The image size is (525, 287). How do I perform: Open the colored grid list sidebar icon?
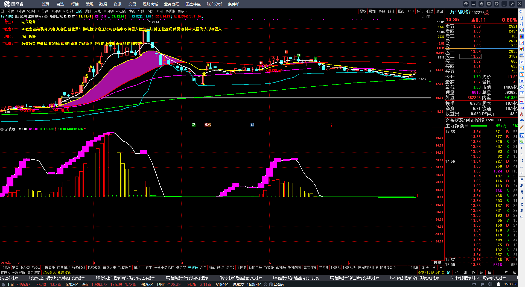point(522,37)
